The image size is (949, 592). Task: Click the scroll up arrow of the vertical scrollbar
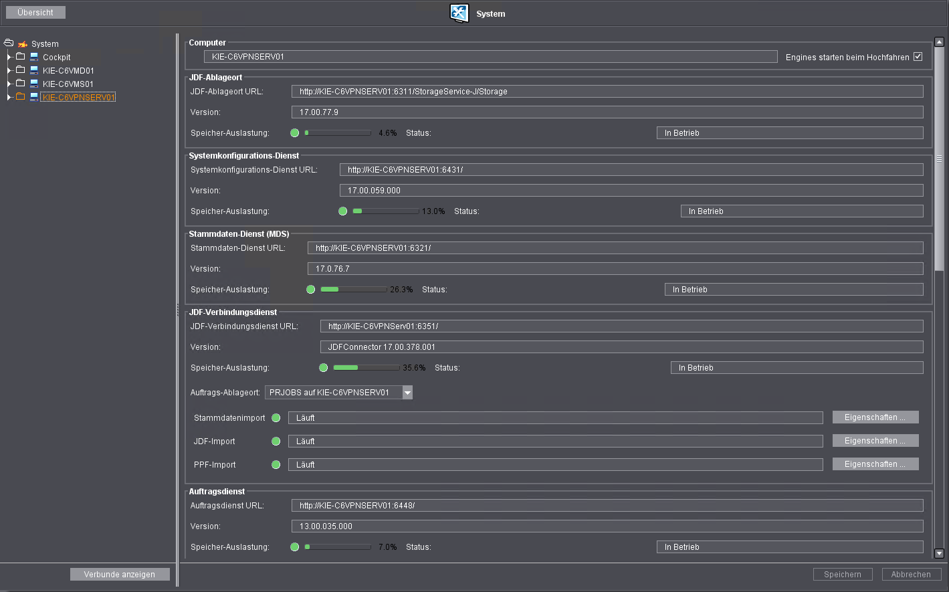[939, 42]
